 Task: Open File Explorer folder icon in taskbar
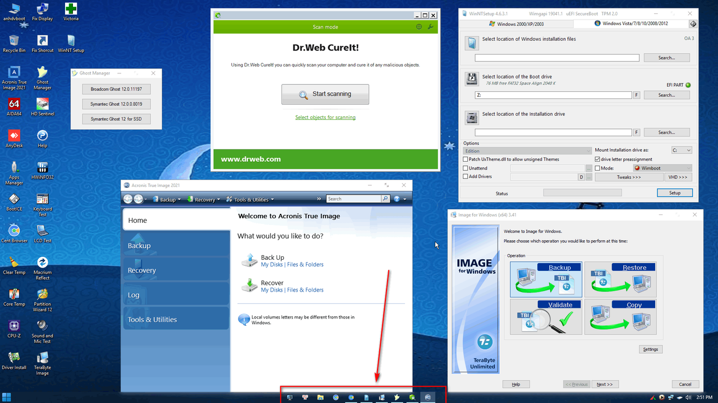click(x=320, y=397)
